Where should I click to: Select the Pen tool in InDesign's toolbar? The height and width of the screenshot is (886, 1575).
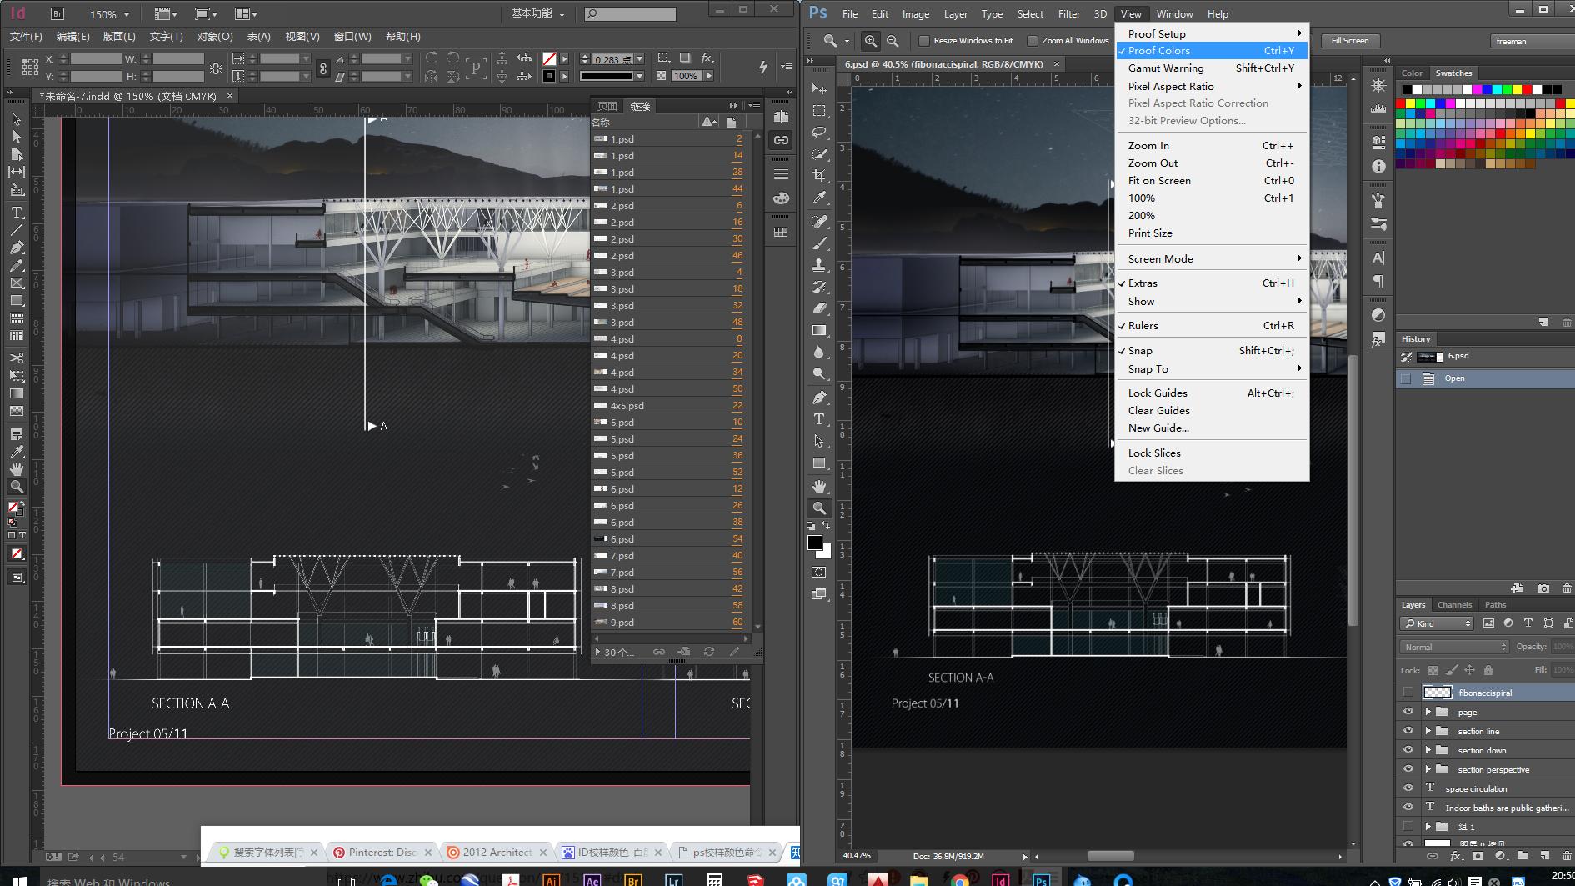coord(16,248)
